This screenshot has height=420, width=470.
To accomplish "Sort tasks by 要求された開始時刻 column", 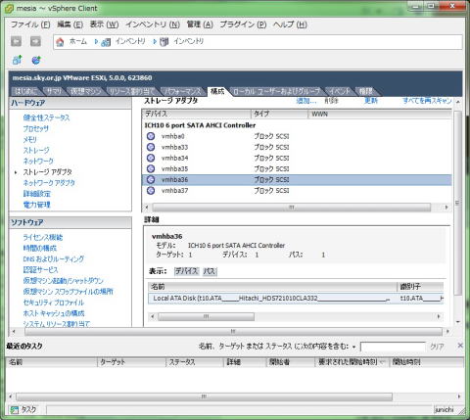I will pos(352,362).
